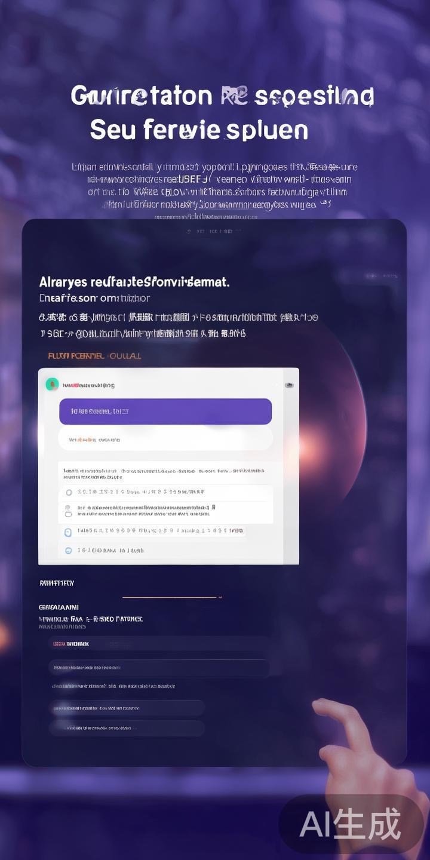Image resolution: width=430 pixels, height=860 pixels.
Task: Click the green circular avatar icon
Action: 52,385
